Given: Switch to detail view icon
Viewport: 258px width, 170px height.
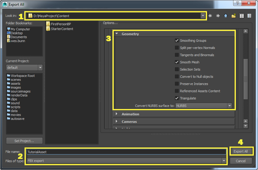Looking at the screenshot, I should [x=249, y=16].
